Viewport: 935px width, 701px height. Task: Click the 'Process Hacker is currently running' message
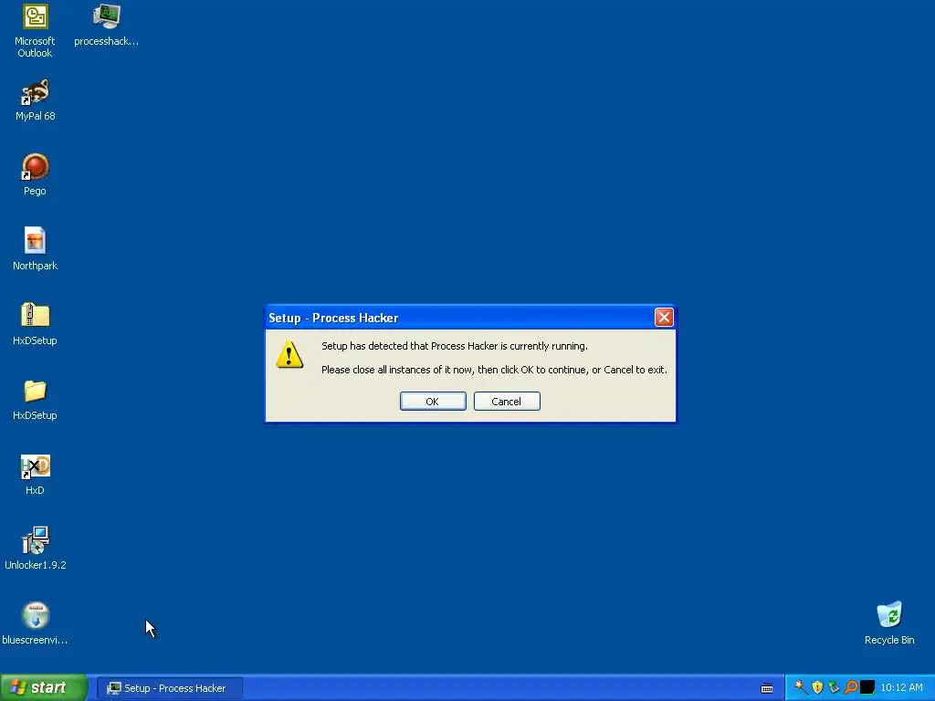point(455,346)
